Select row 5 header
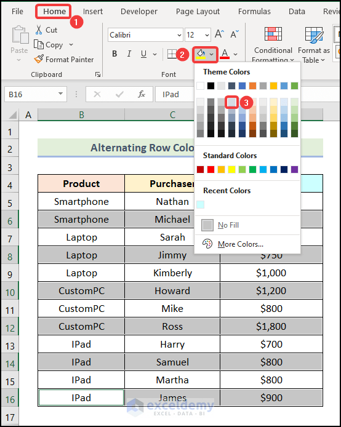Image resolution: width=341 pixels, height=427 pixels. tap(10, 203)
